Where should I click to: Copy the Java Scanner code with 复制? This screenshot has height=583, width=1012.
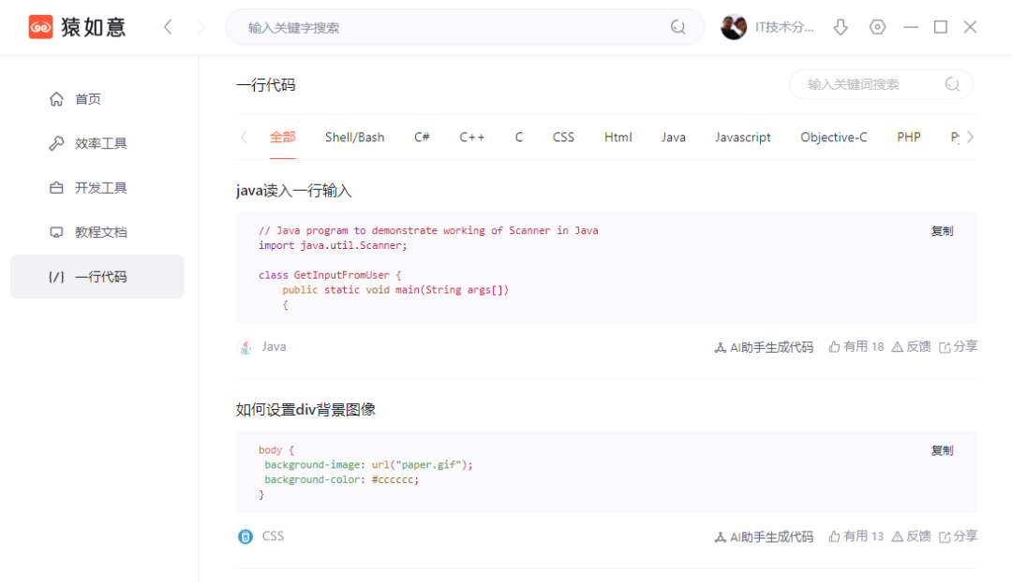point(943,230)
